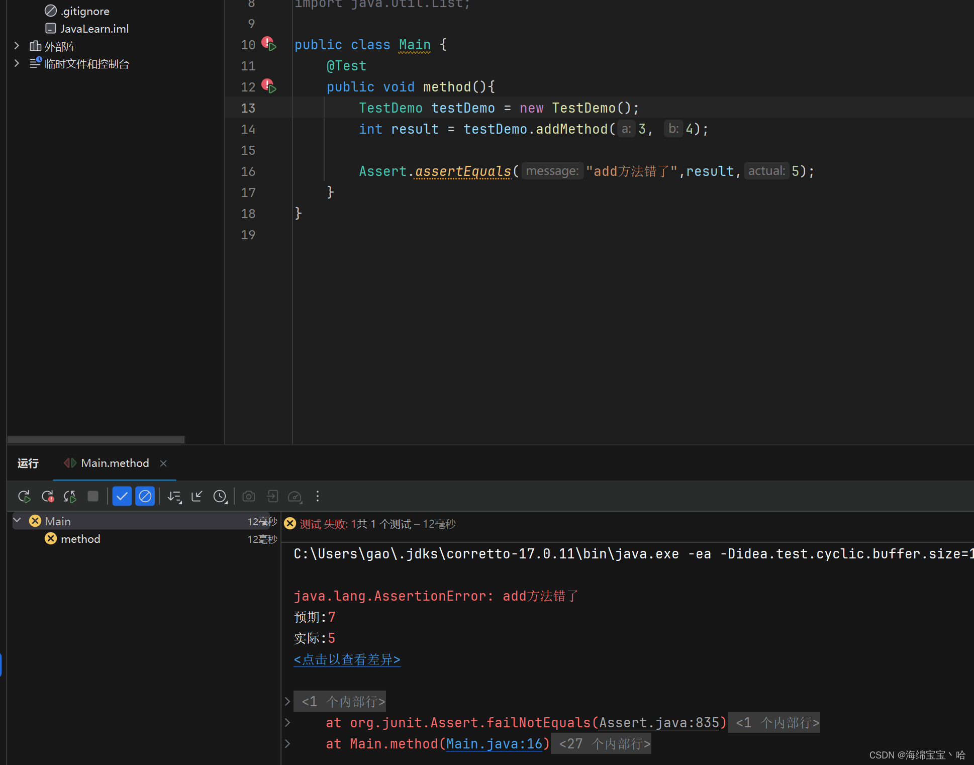Click the java.lang.AssertionError message line
Image resolution: width=974 pixels, height=765 pixels.
point(436,596)
